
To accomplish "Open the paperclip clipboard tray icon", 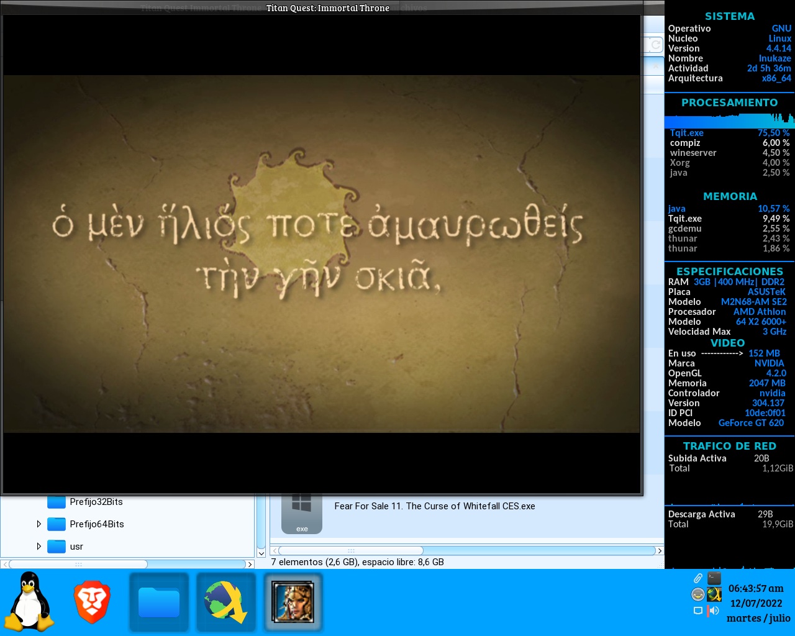I will (698, 578).
